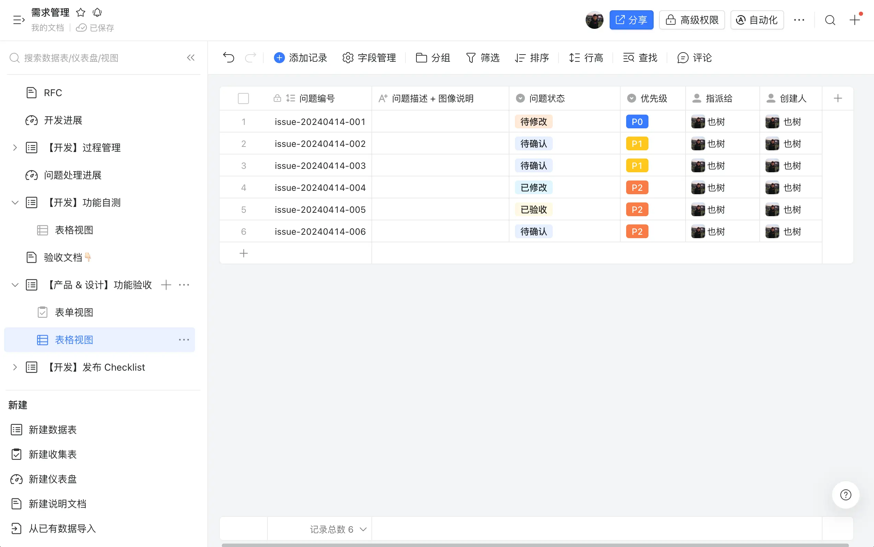Click the help question mark button
The height and width of the screenshot is (547, 874).
[846, 494]
